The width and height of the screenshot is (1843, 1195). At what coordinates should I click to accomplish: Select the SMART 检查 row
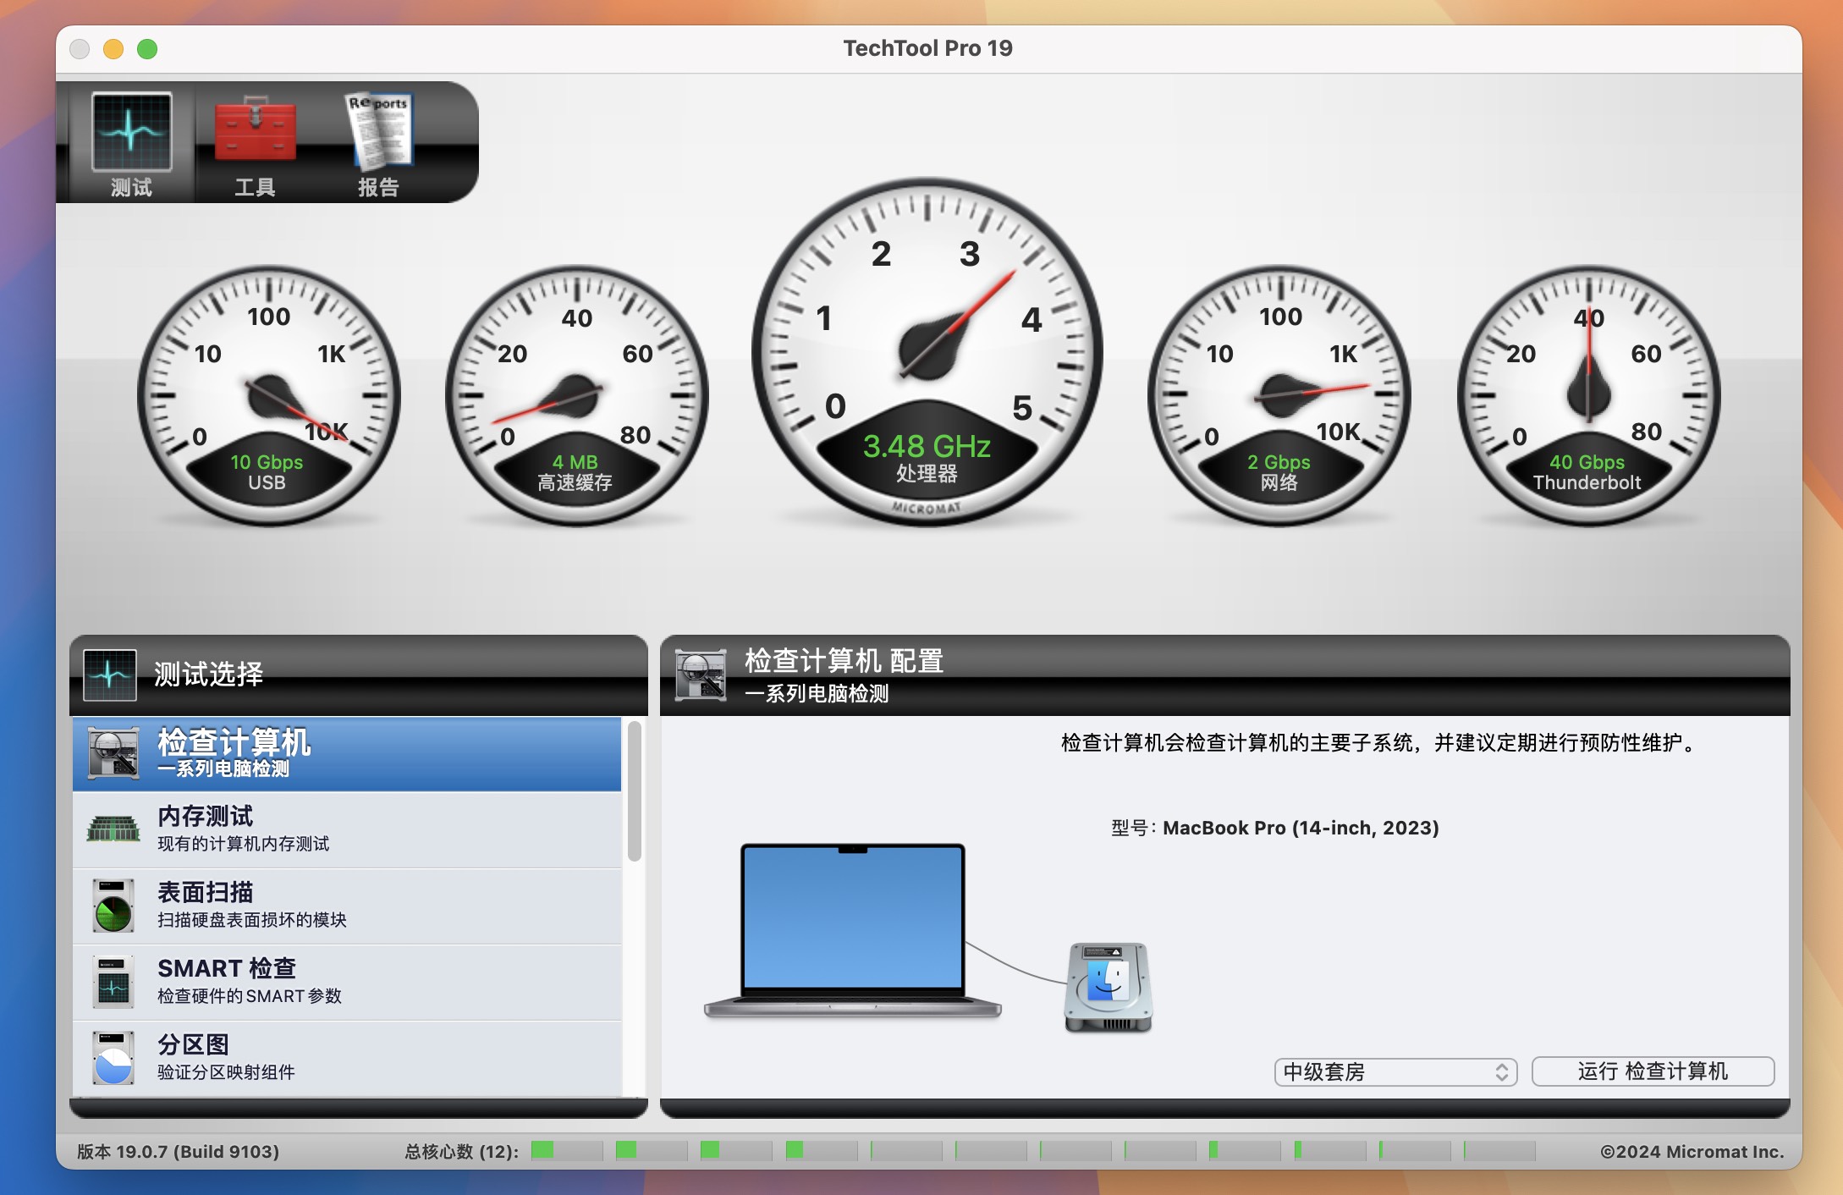click(x=347, y=982)
